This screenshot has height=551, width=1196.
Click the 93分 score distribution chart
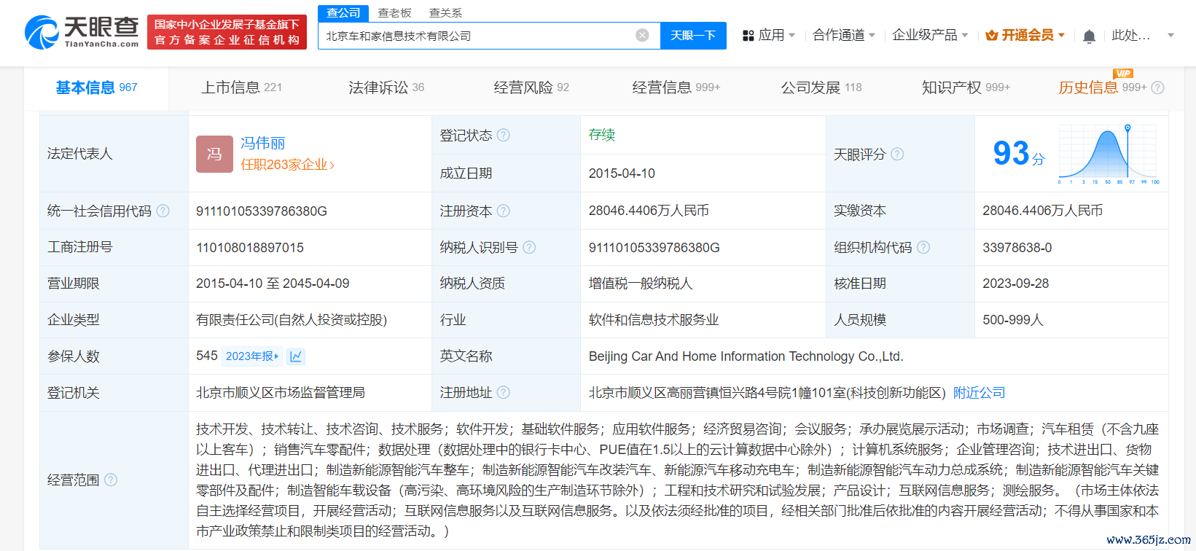(1109, 154)
